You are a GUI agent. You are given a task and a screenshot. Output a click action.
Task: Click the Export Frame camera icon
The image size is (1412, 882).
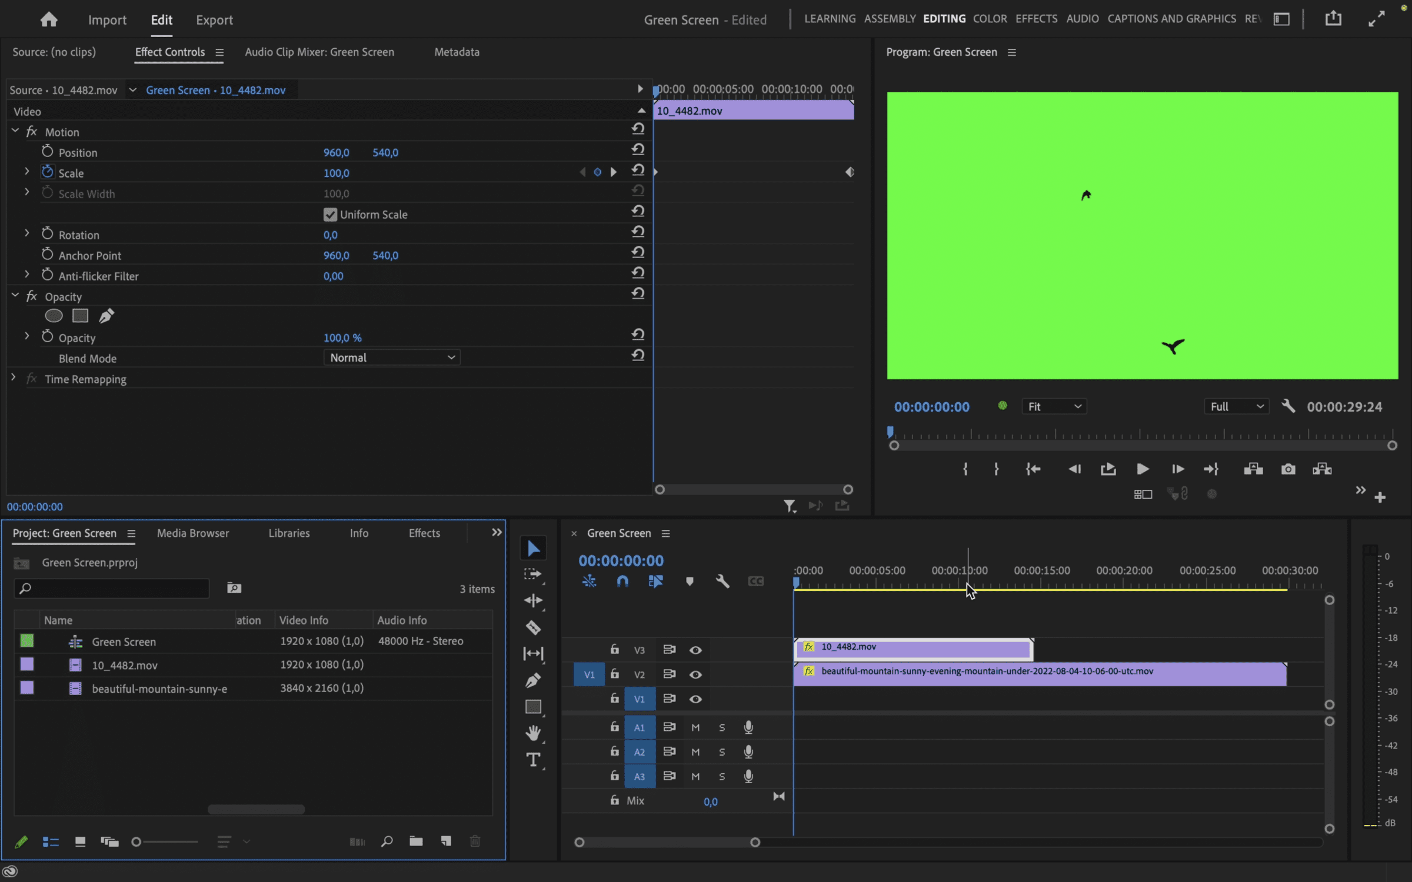click(x=1288, y=469)
